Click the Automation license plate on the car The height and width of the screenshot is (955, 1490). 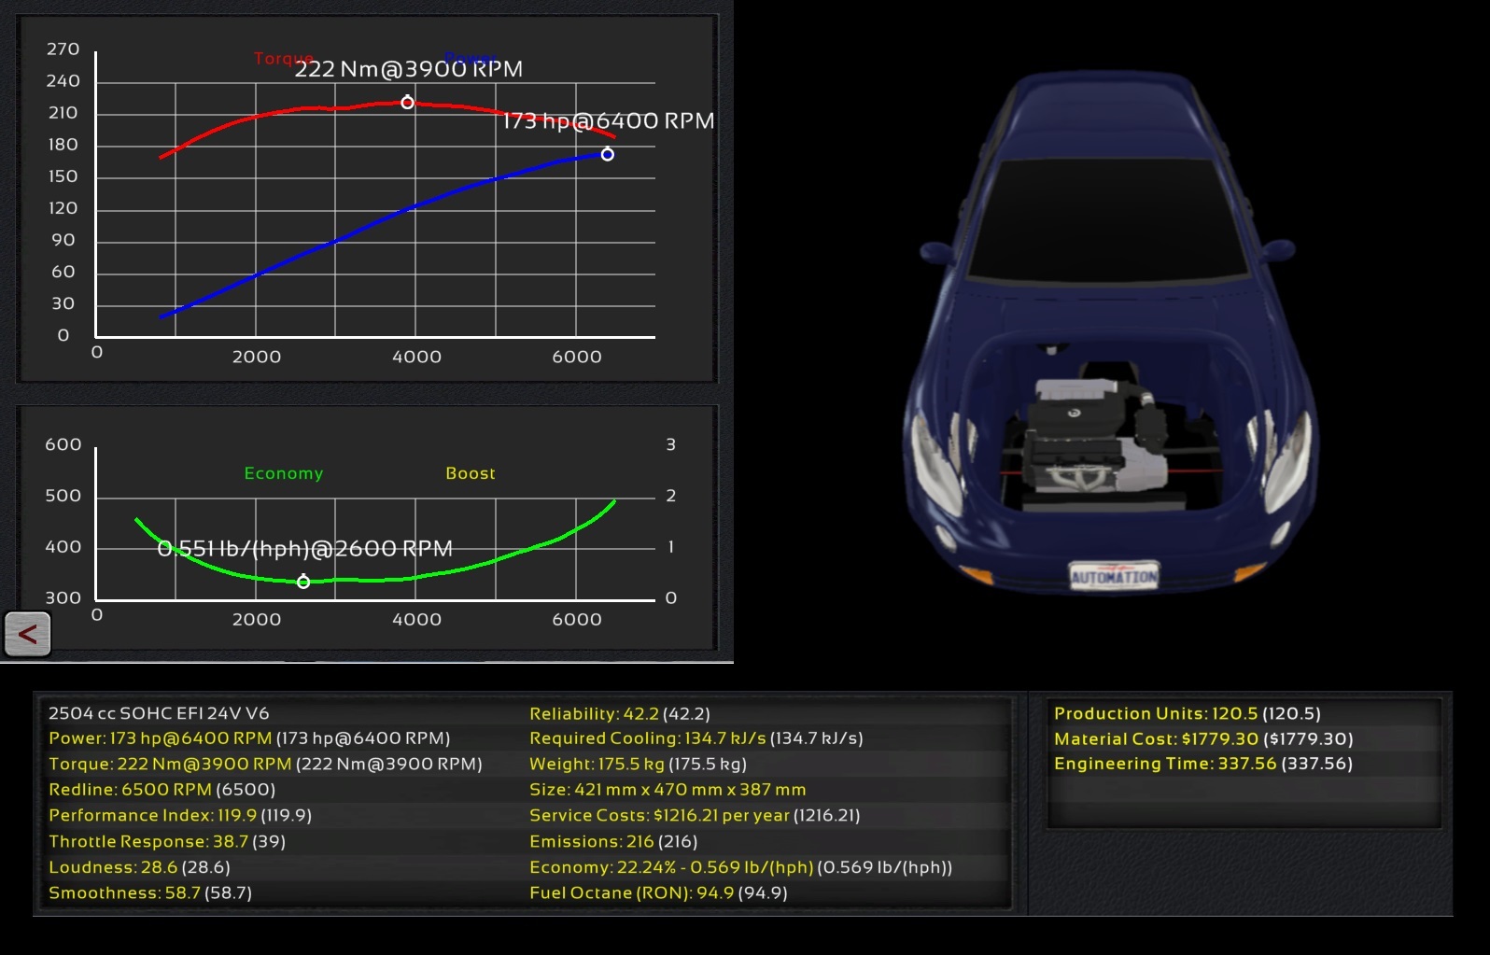1114,576
